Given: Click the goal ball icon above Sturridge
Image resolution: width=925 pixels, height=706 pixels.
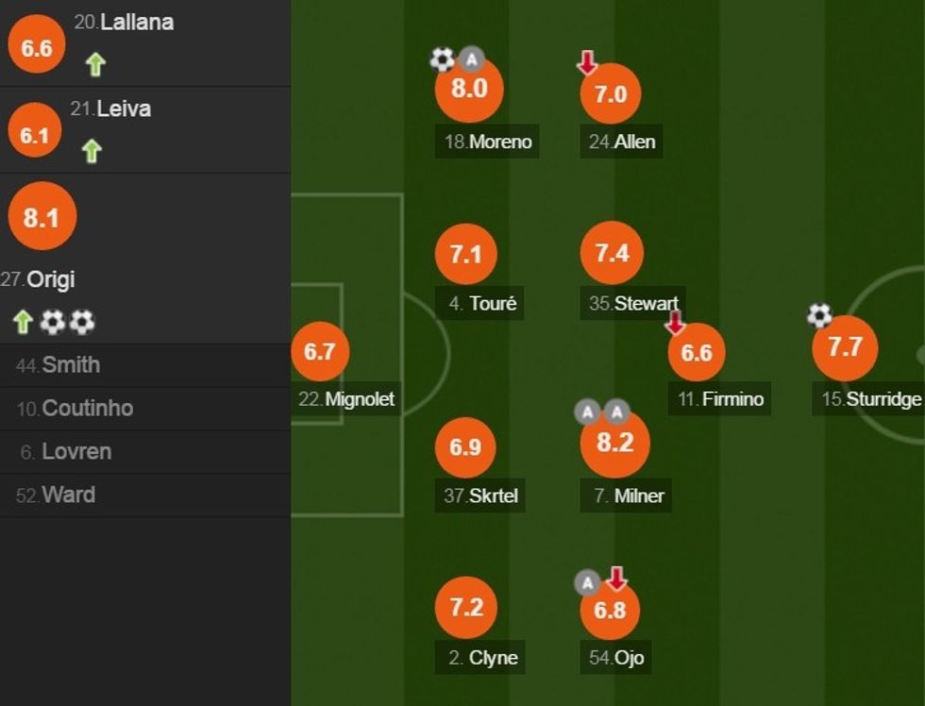Looking at the screenshot, I should pyautogui.click(x=819, y=315).
